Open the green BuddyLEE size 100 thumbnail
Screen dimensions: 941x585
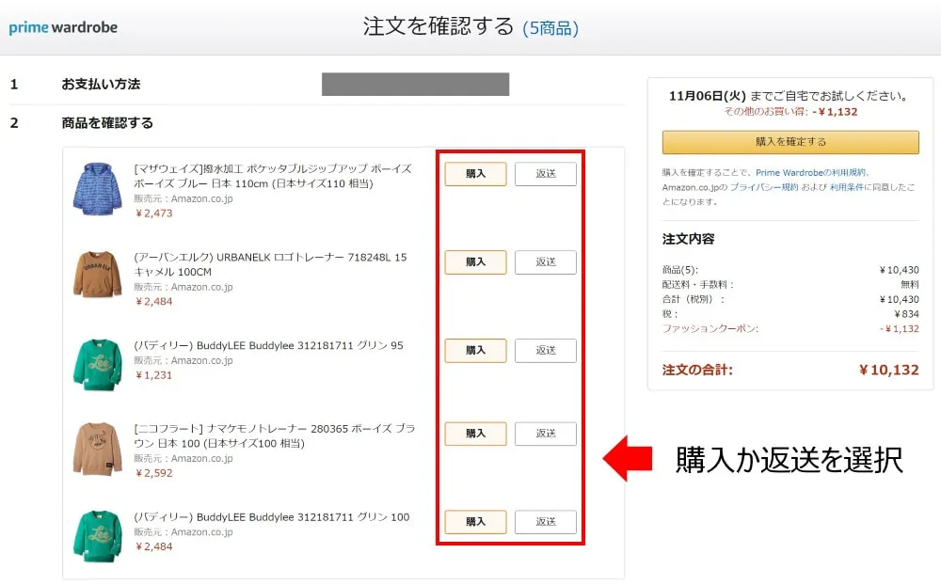point(98,535)
